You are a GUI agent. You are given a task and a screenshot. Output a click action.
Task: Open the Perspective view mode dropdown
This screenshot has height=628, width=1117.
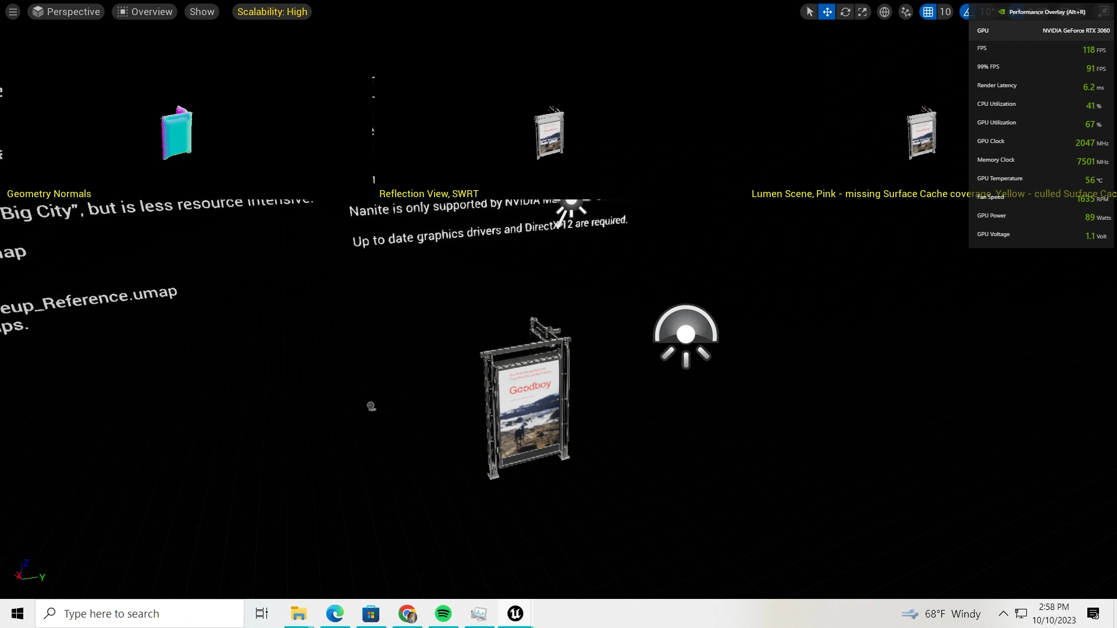pos(66,12)
